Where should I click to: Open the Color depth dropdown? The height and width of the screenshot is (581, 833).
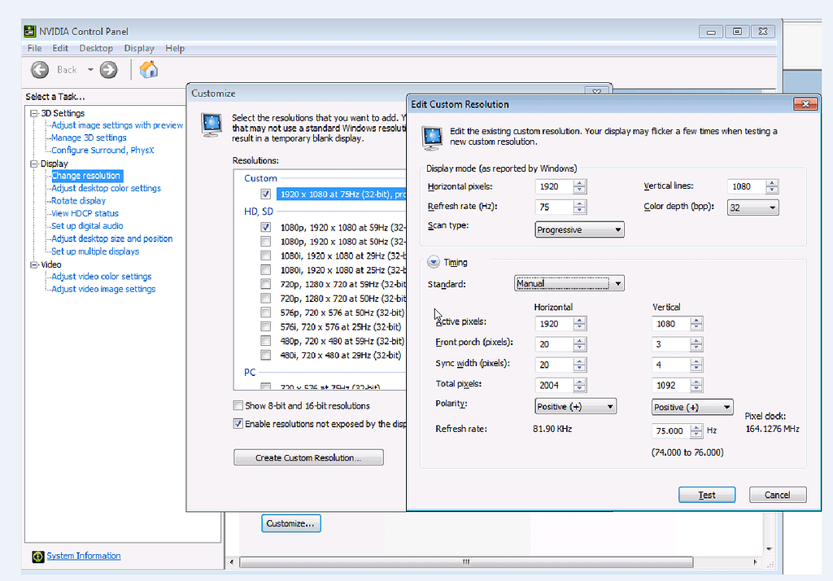(x=752, y=207)
